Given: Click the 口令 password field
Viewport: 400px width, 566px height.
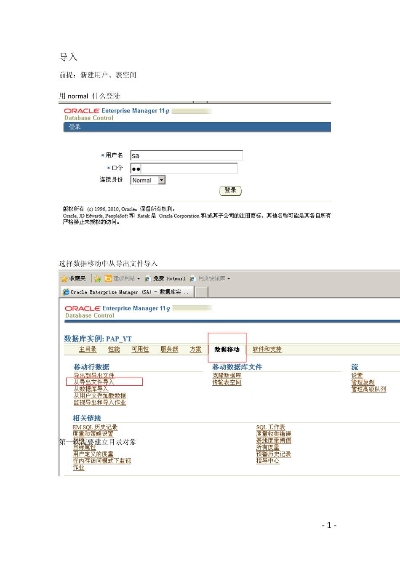Looking at the screenshot, I should pyautogui.click(x=184, y=168).
